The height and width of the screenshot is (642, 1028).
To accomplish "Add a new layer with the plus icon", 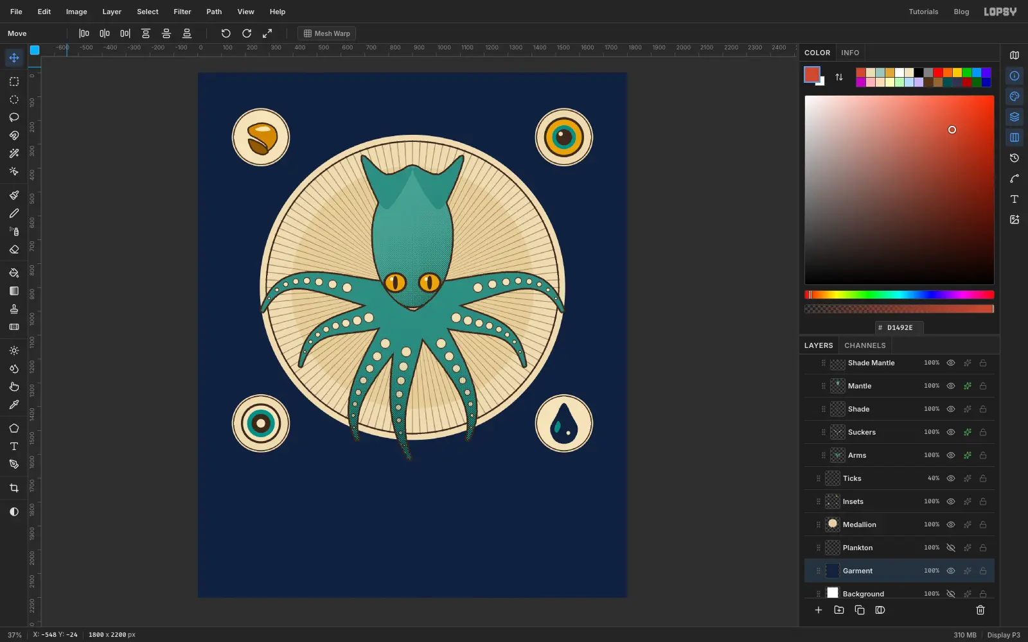I will (819, 610).
